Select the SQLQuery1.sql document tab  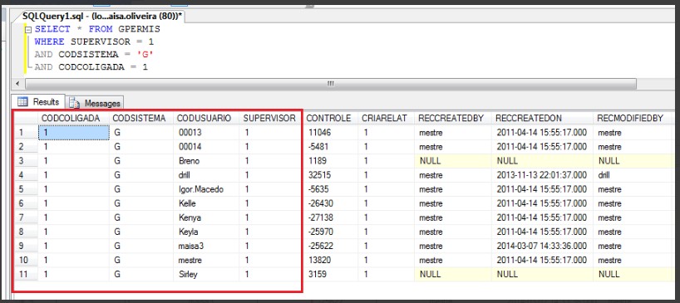coord(103,17)
